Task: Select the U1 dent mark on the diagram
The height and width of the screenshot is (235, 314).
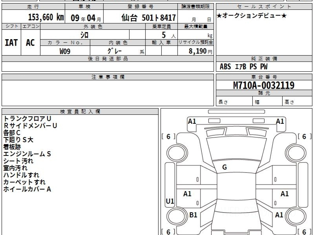Action: [170, 201]
